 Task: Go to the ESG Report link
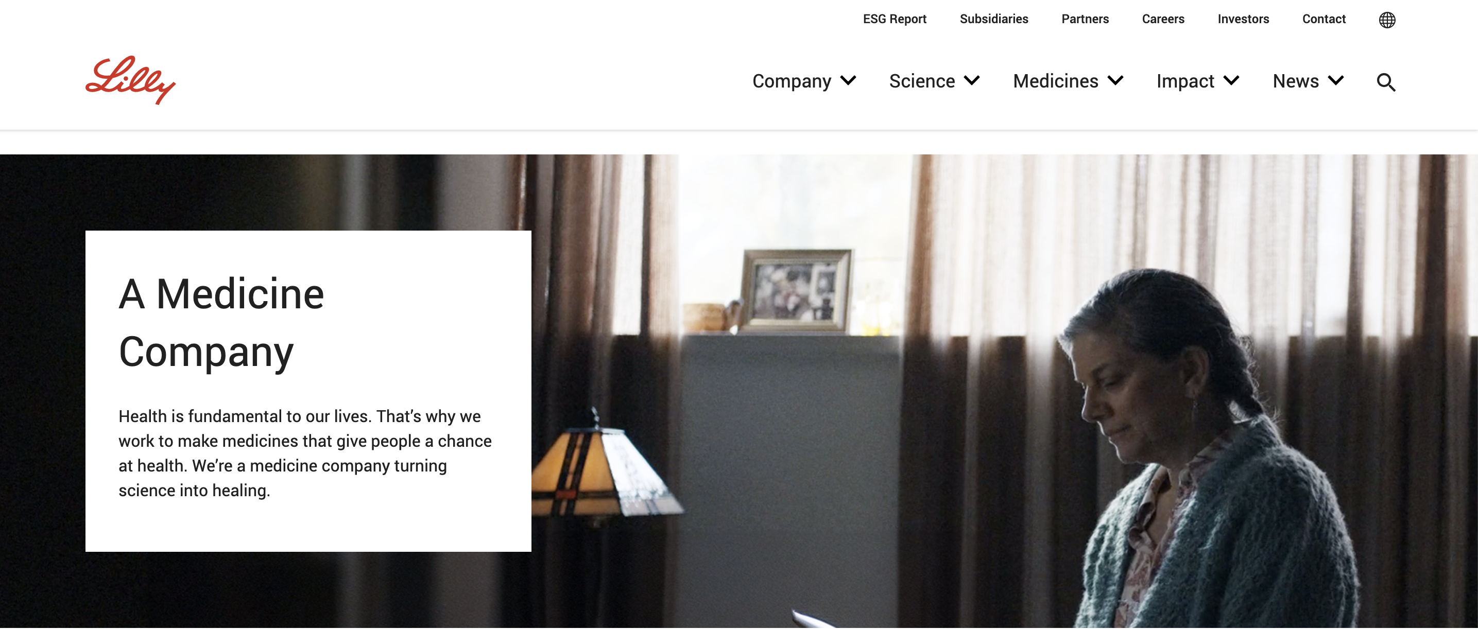[x=895, y=19]
